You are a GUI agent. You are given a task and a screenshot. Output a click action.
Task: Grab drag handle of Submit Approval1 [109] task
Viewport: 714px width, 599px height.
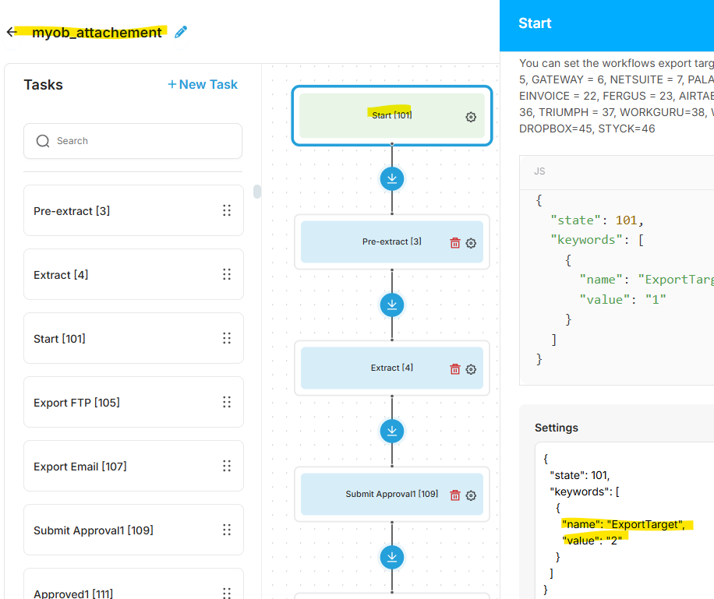coord(227,530)
